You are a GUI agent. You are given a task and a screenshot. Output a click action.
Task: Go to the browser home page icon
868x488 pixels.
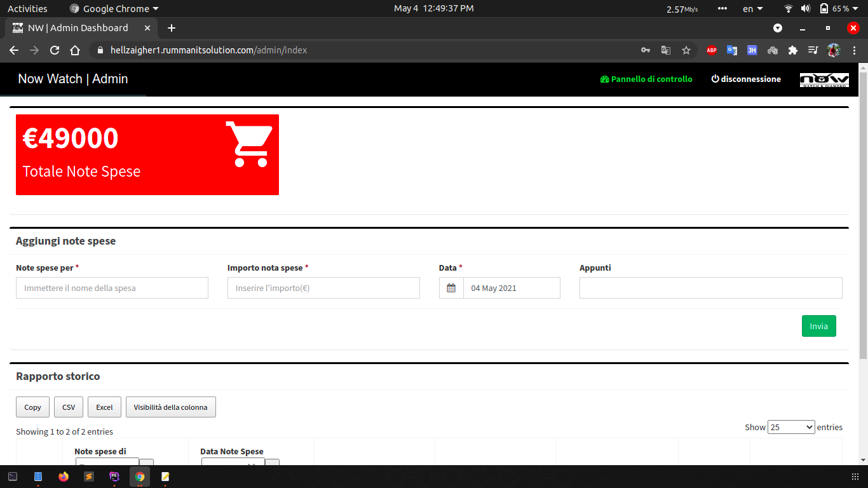pos(75,50)
